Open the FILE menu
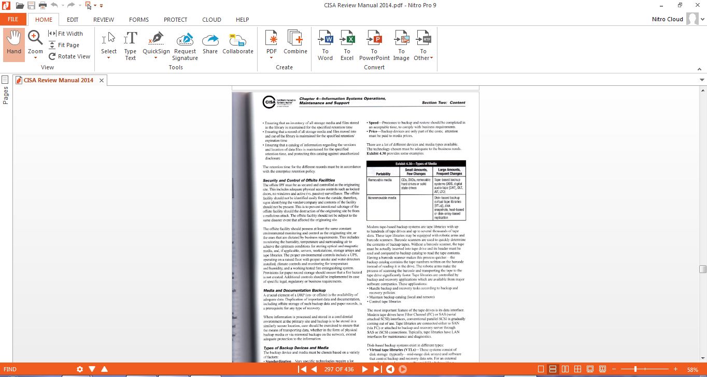Screen dimensions: 707x377 [13, 20]
